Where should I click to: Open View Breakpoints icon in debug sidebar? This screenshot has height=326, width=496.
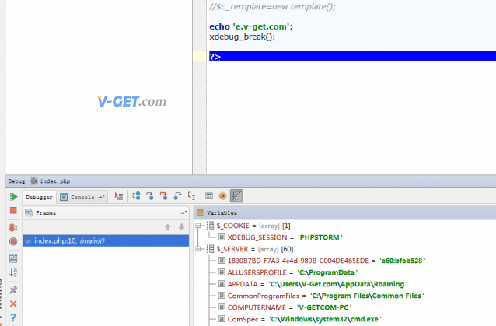pyautogui.click(x=13, y=227)
